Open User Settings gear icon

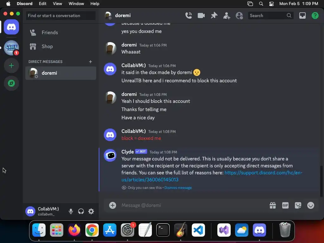(x=91, y=211)
